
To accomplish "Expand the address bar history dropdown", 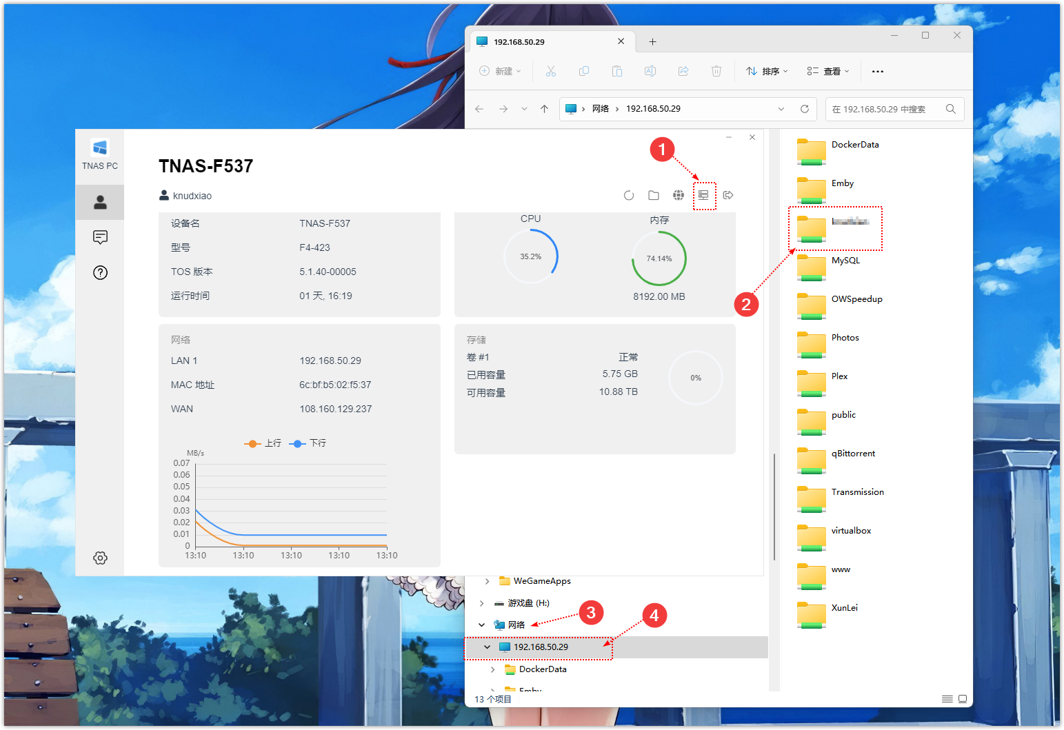I will 781,109.
